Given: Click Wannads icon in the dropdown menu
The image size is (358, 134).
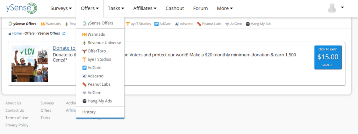Looking at the screenshot, I should [85, 35].
